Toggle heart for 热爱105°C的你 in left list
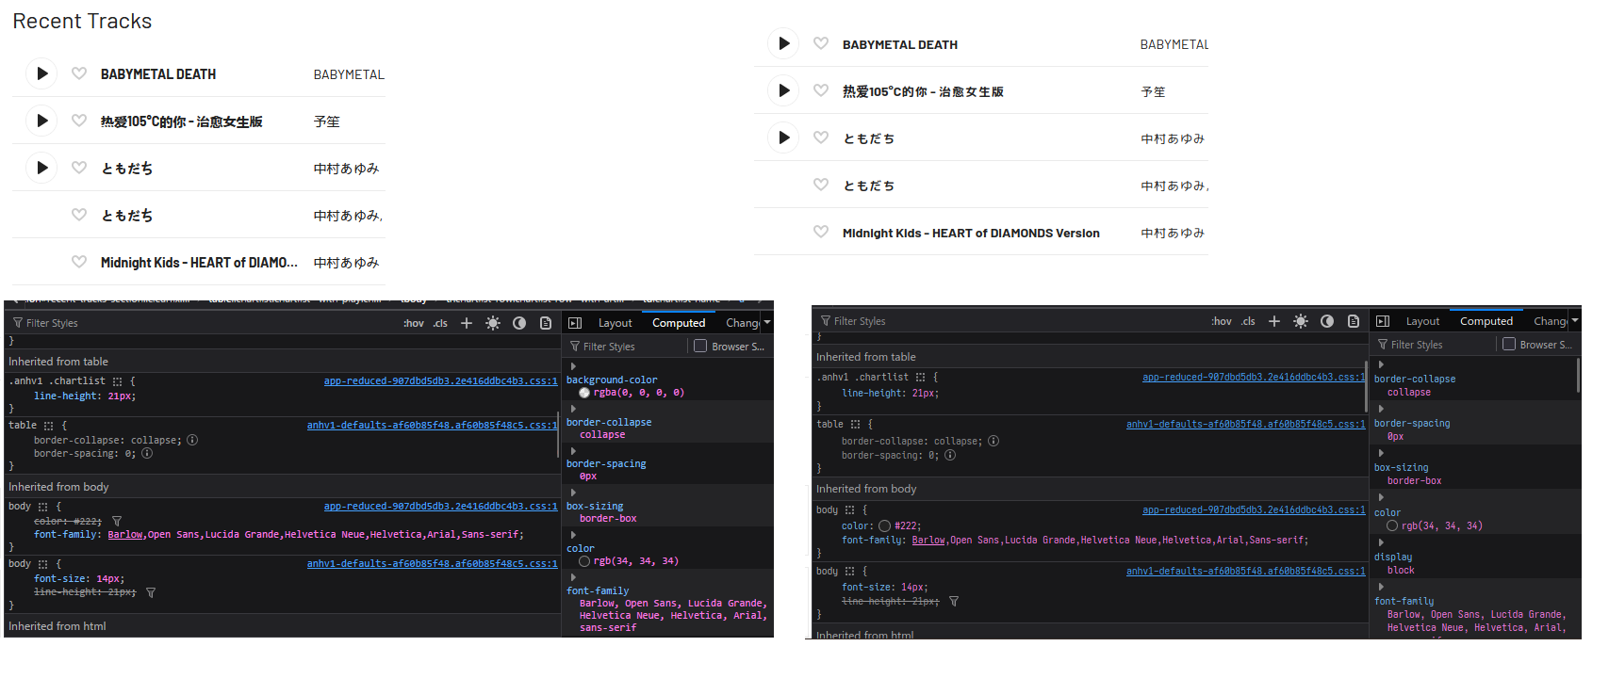The image size is (1609, 695). pos(79,121)
